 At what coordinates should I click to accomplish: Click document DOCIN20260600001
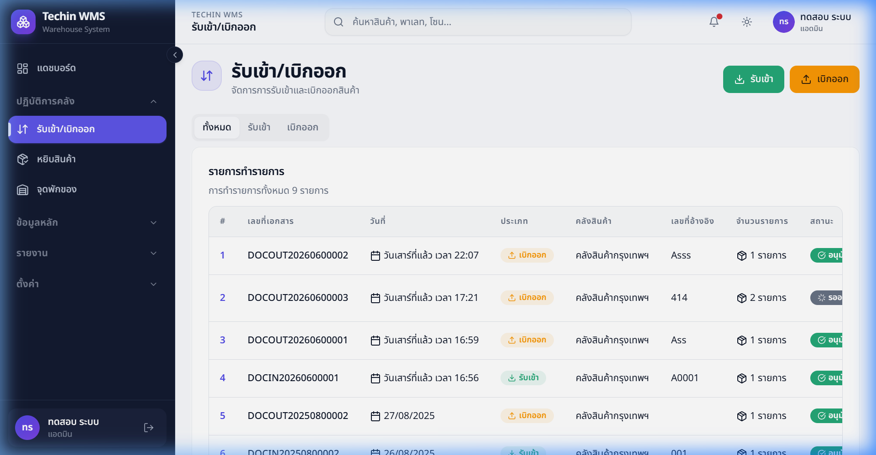click(293, 378)
